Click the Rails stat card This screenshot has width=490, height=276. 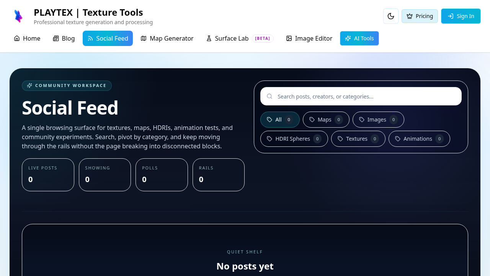219,175
